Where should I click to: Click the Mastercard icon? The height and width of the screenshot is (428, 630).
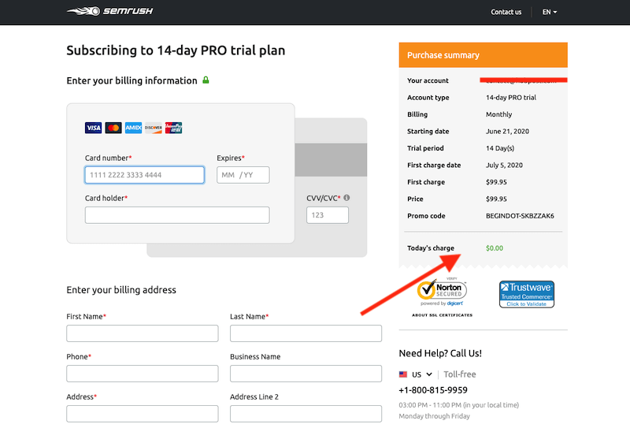click(x=113, y=128)
